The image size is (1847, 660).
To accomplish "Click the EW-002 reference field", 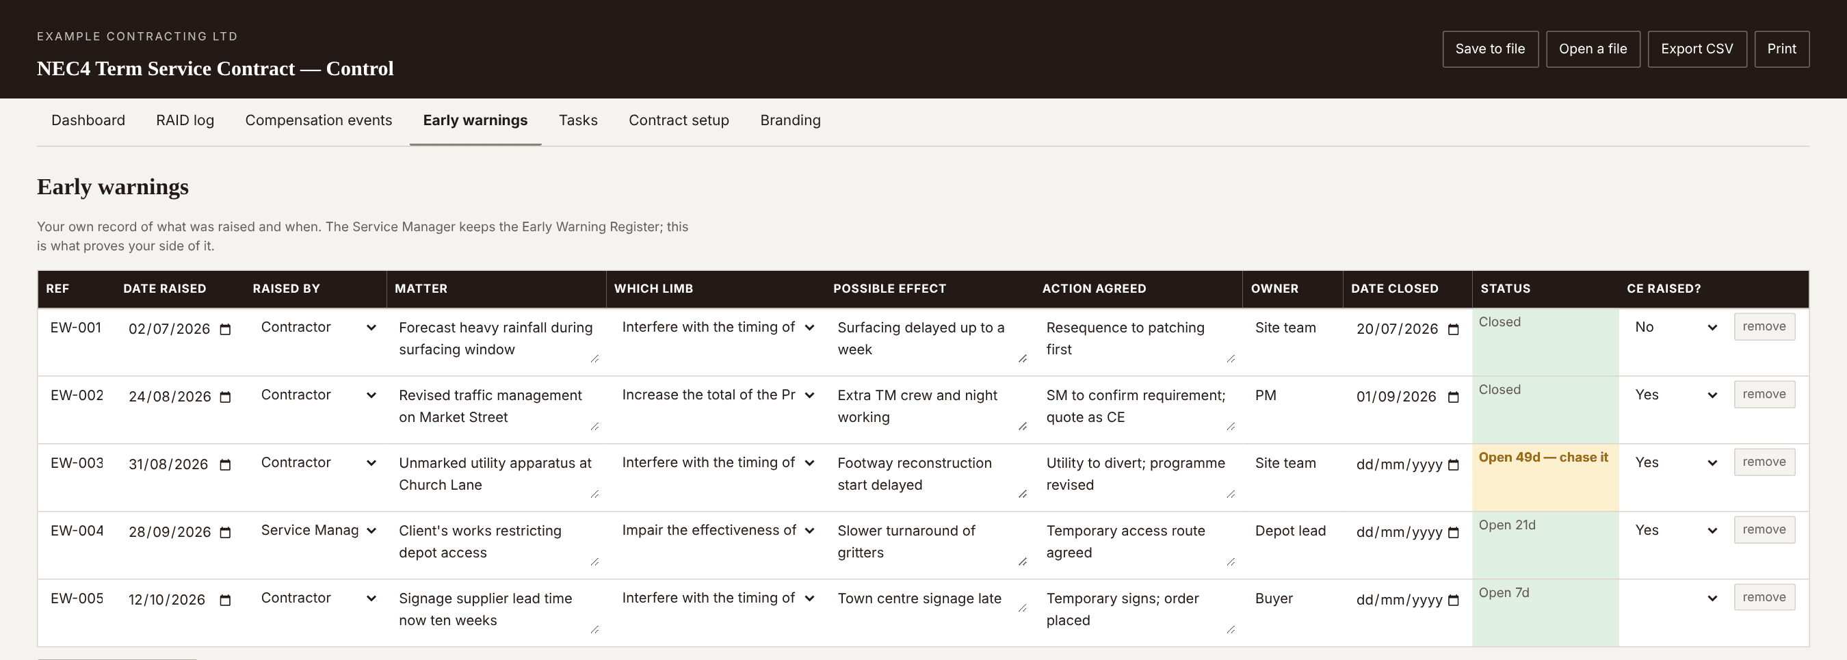I will pos(77,395).
